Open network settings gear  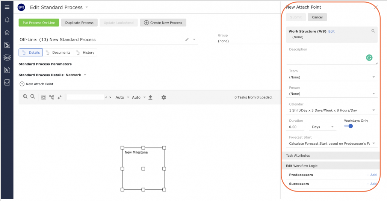point(164,97)
